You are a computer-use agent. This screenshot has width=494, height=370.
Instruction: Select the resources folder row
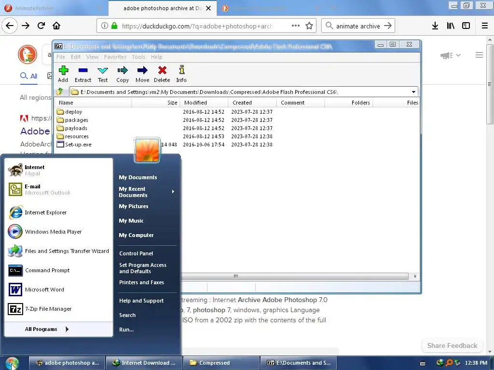click(236, 136)
